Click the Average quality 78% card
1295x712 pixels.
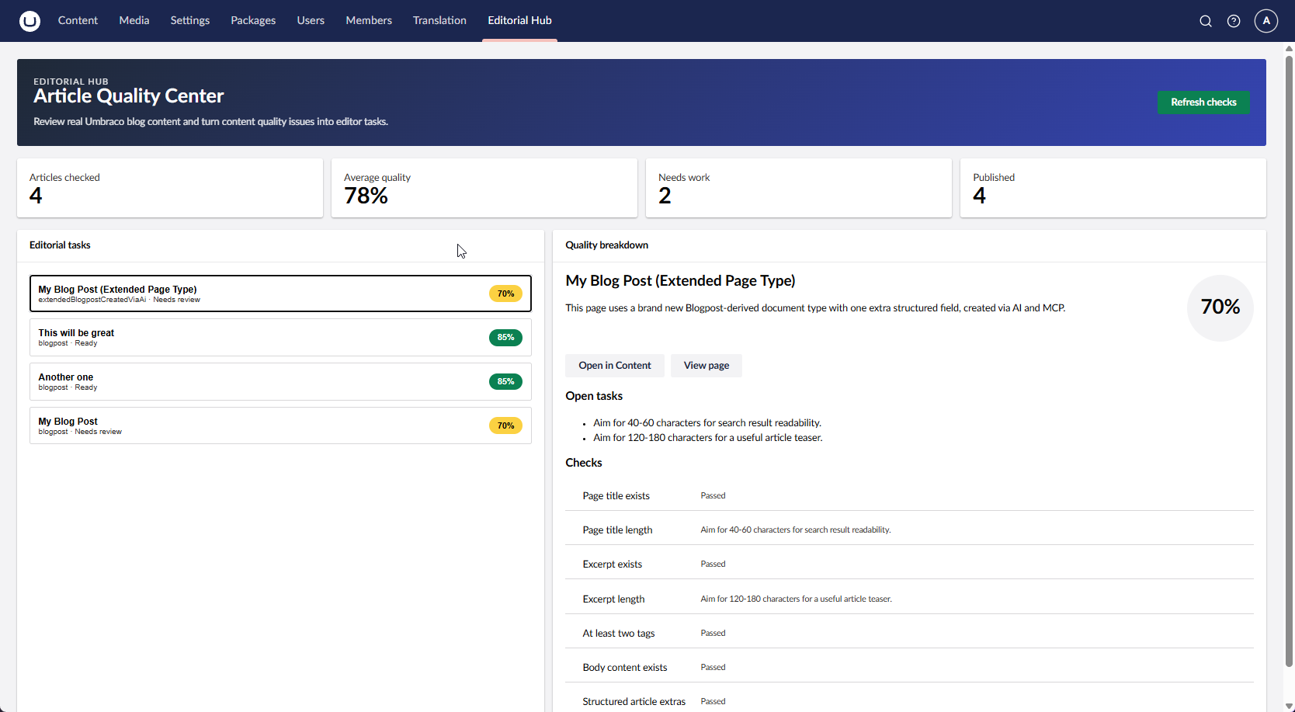pos(484,188)
